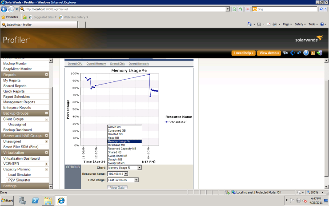Image resolution: width=329 pixels, height=206 pixels.
Task: Expand the VCENTER tree node
Action: [x=47, y=164]
